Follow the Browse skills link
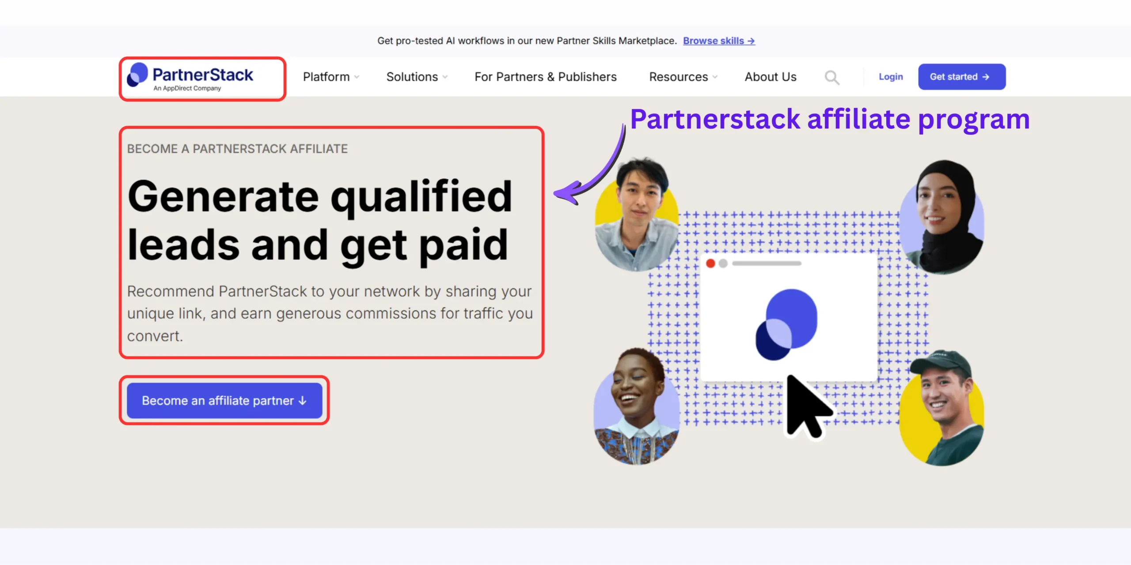Viewport: 1131px width, 565px height. click(719, 41)
